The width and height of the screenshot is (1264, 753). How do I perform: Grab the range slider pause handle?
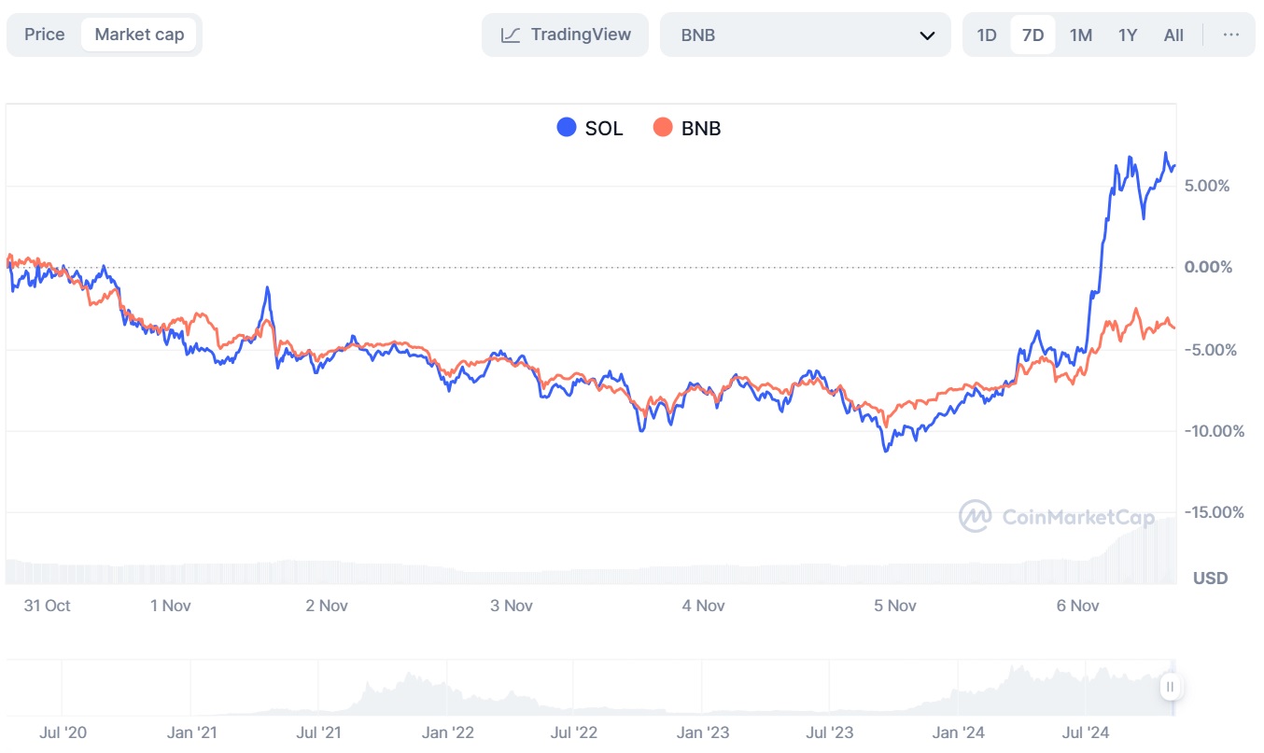[x=1170, y=688]
